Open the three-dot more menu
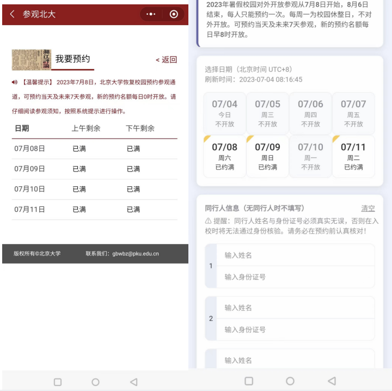The image size is (392, 391). click(x=151, y=14)
